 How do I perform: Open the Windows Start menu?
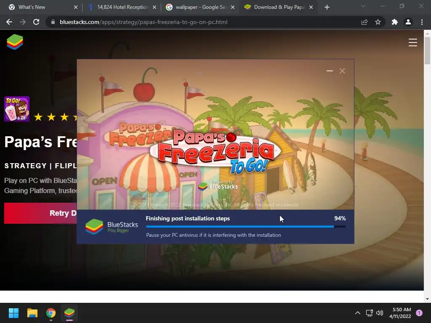13,313
